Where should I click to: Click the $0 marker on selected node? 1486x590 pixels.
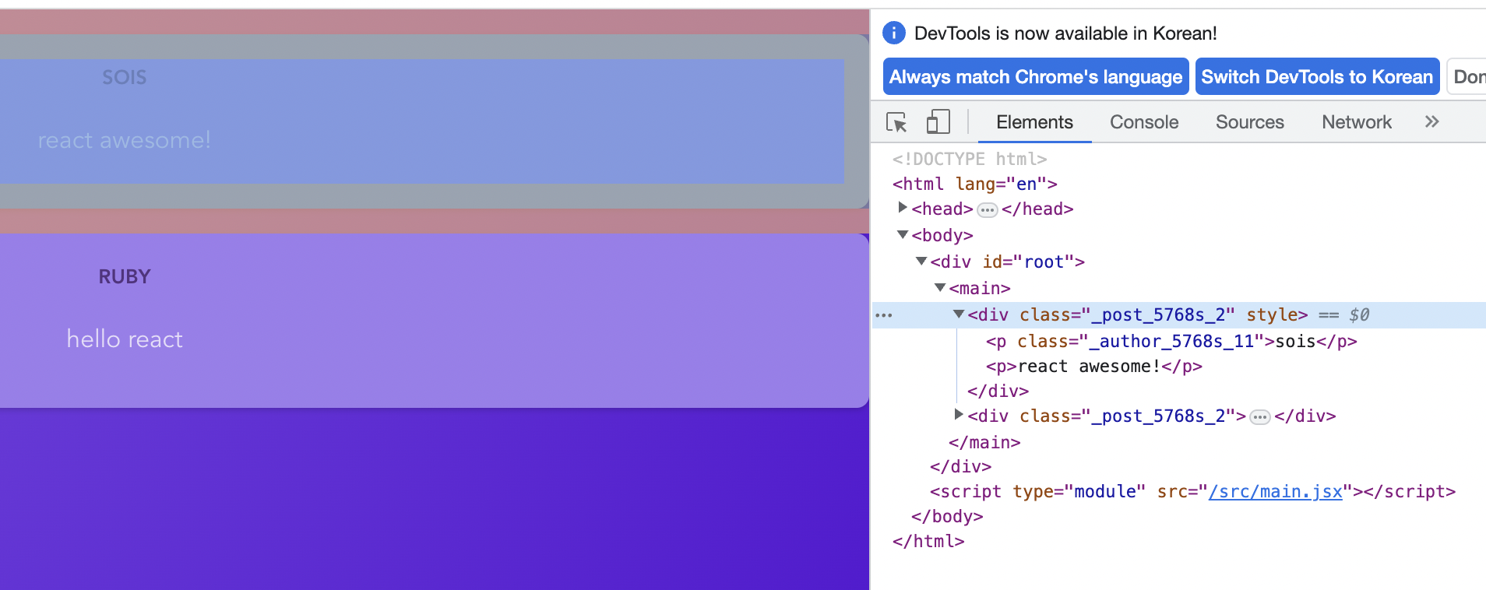[x=1359, y=314]
